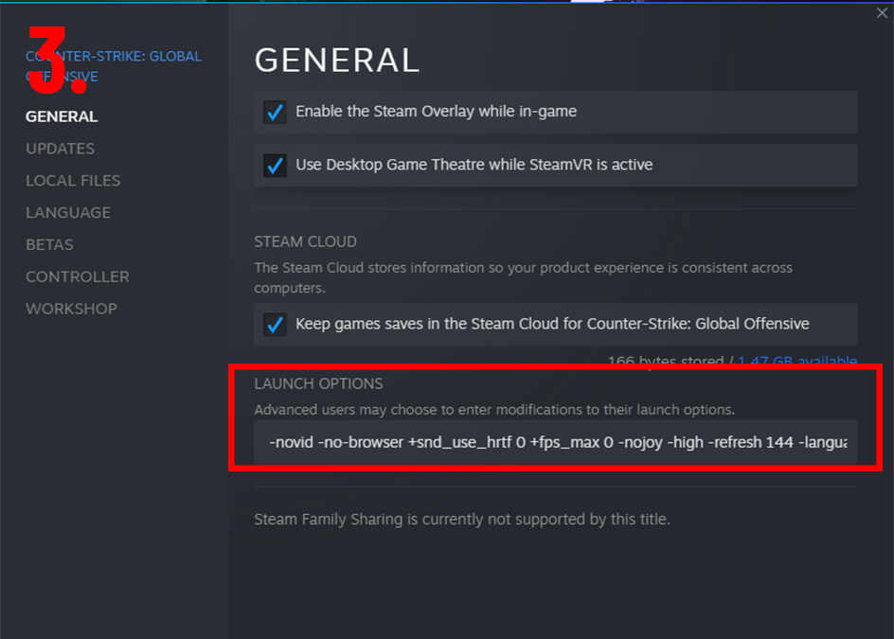Screen dimensions: 894x639
Task: Click the LAUNCH OPTIONS section label
Action: 318,383
